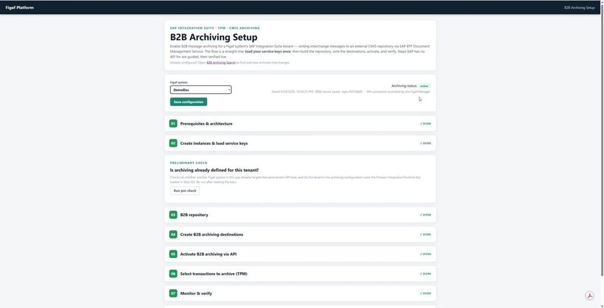Click the green 06 step number badge

click(x=173, y=273)
